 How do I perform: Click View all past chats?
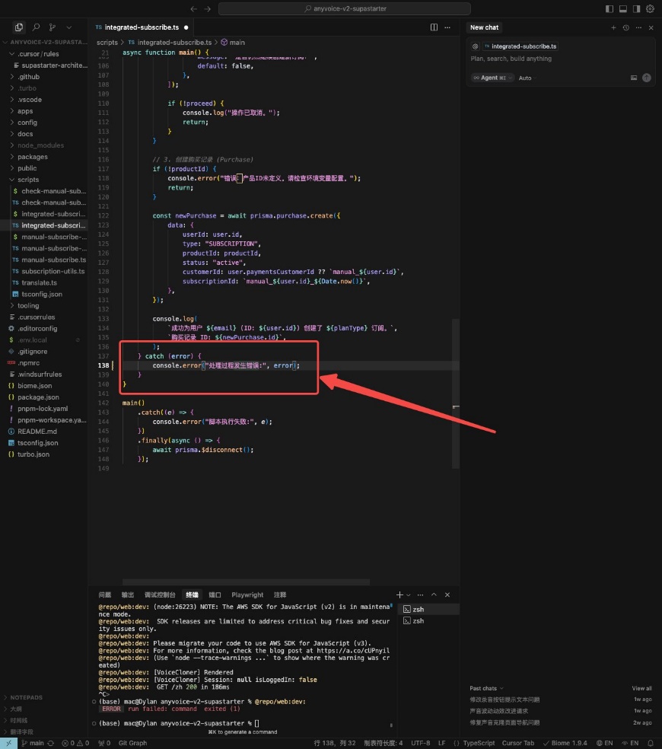pos(641,688)
